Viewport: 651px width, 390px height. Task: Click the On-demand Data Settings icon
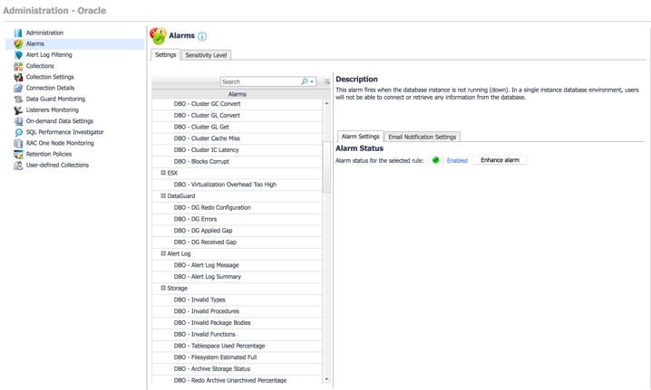[x=18, y=121]
